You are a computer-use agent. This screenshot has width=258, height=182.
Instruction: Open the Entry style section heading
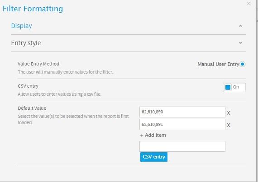pos(26,43)
